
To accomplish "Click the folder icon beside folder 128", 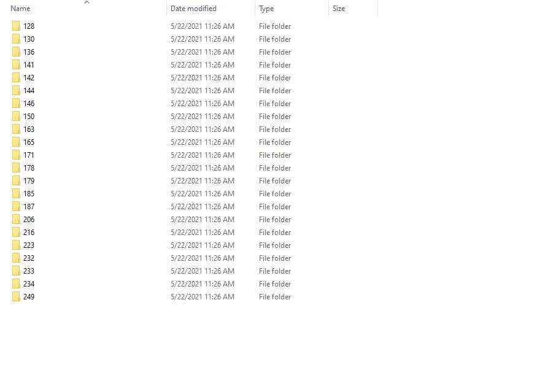I will pos(15,26).
